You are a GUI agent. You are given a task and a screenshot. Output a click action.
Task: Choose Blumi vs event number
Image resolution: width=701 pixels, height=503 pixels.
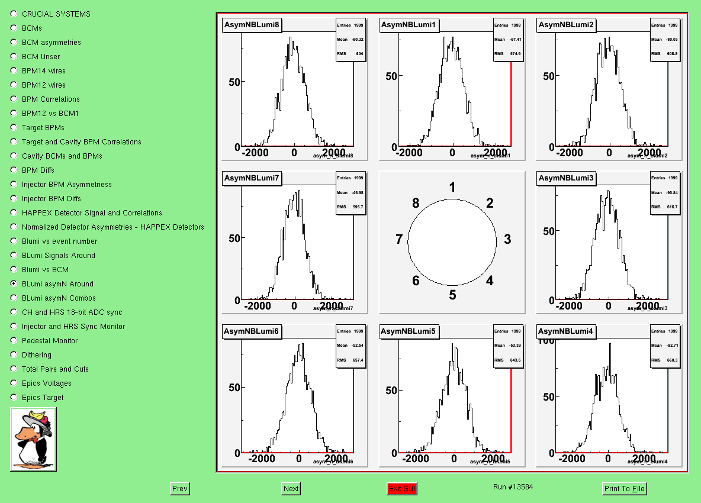point(14,241)
